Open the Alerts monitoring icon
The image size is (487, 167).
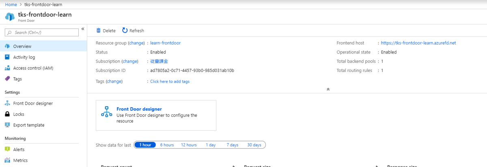pyautogui.click(x=7, y=149)
